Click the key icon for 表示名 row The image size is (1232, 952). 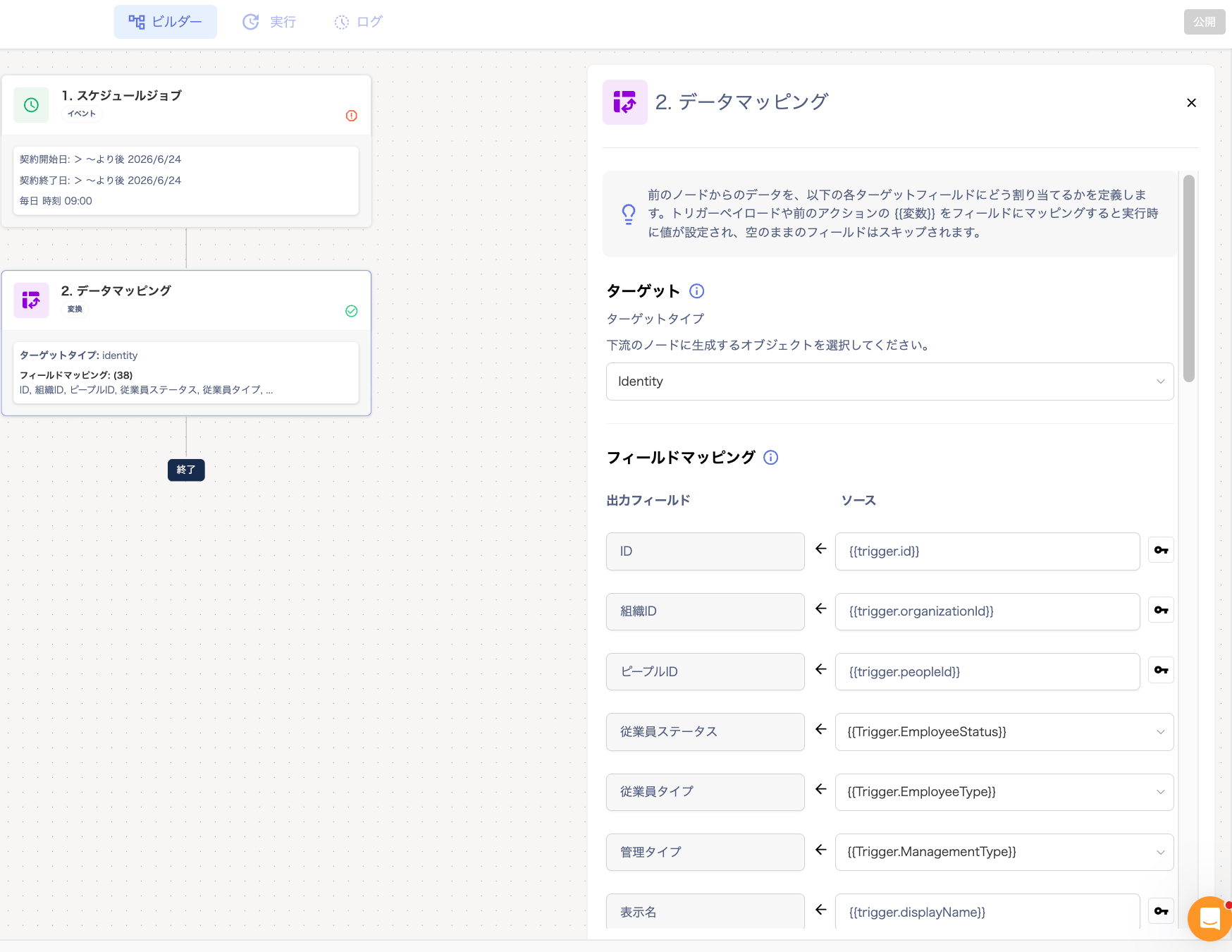click(x=1161, y=911)
